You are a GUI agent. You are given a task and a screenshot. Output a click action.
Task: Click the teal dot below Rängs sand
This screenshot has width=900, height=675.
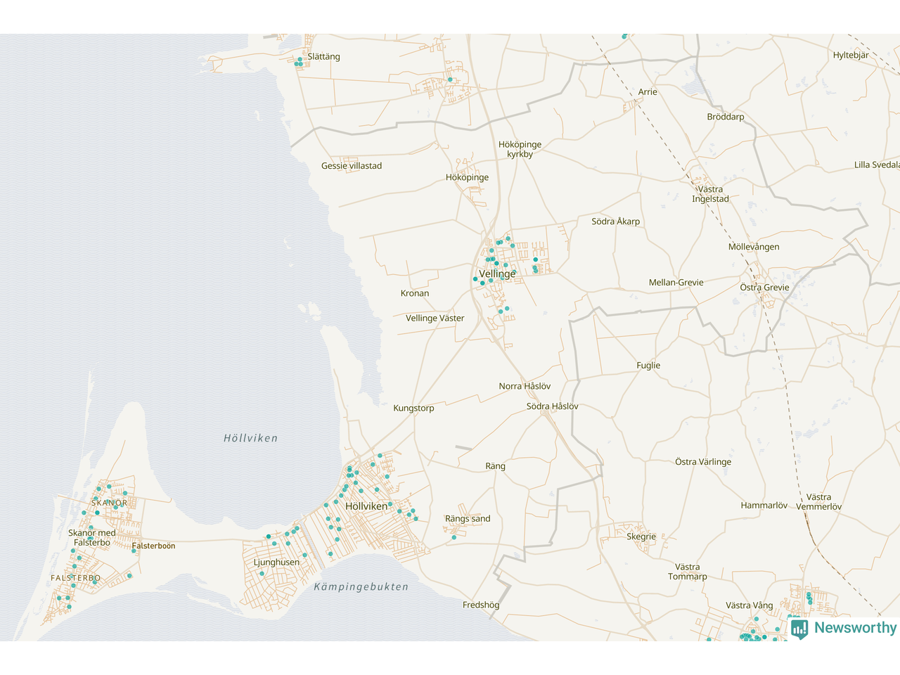click(454, 538)
